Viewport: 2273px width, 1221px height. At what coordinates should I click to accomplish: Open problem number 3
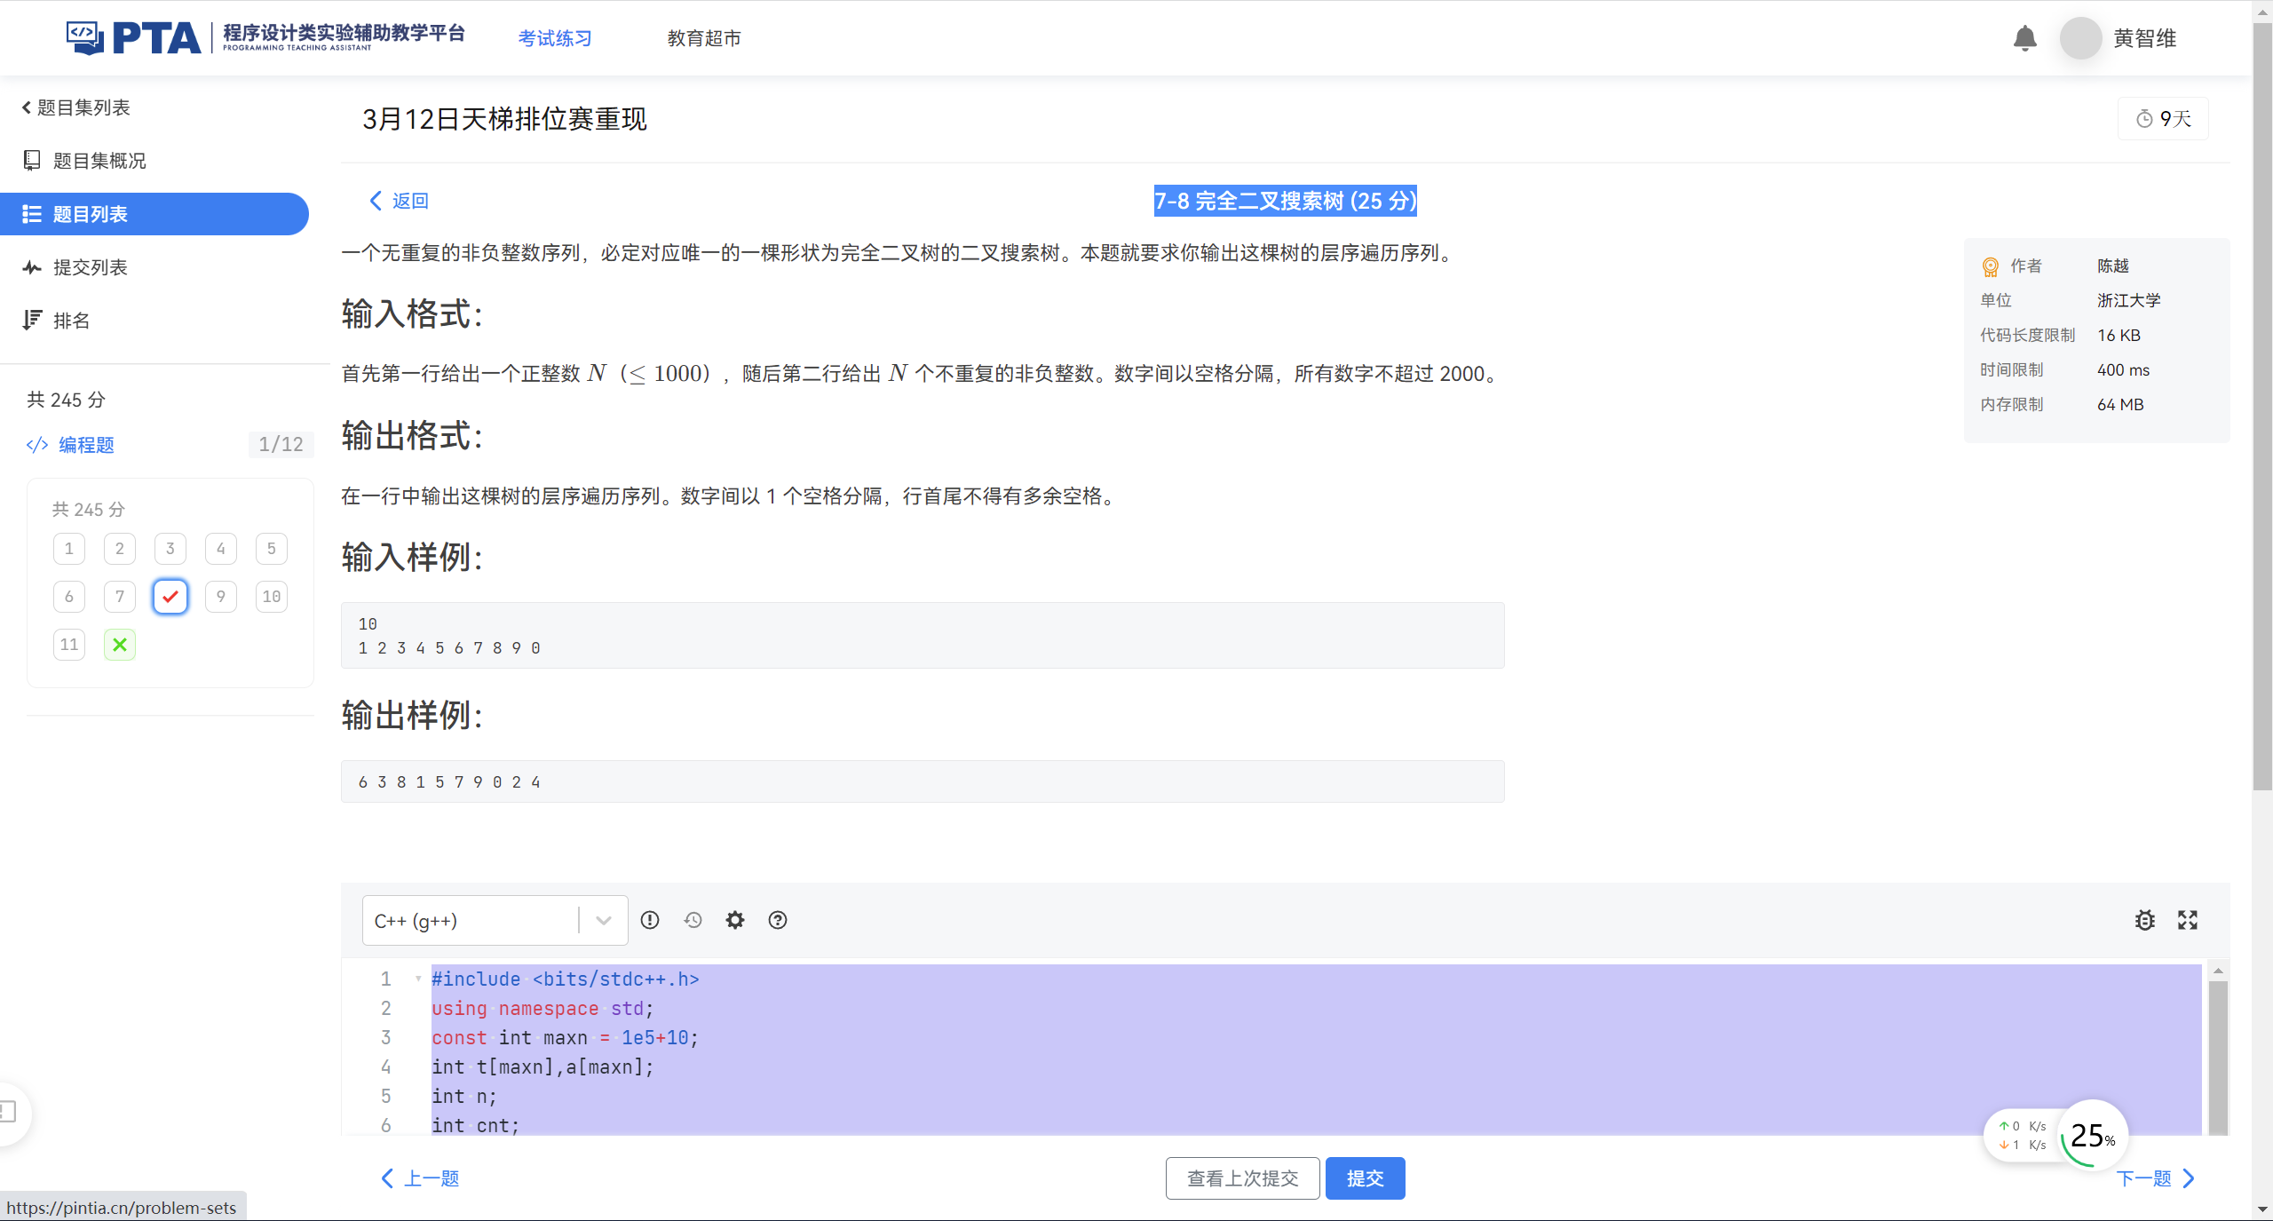(170, 549)
